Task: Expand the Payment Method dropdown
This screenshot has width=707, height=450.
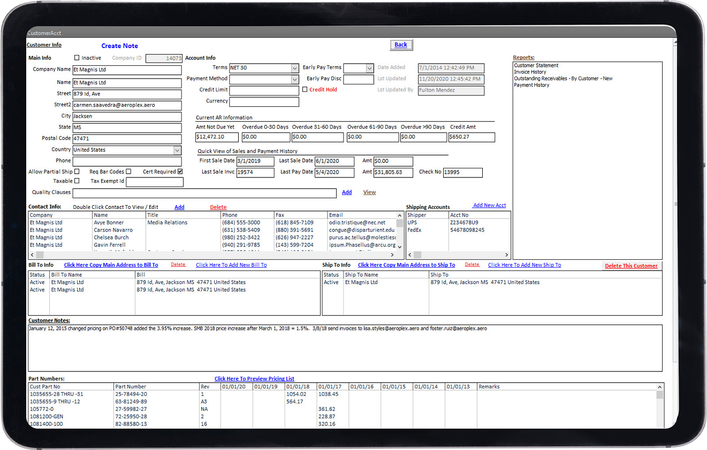Action: (x=295, y=79)
